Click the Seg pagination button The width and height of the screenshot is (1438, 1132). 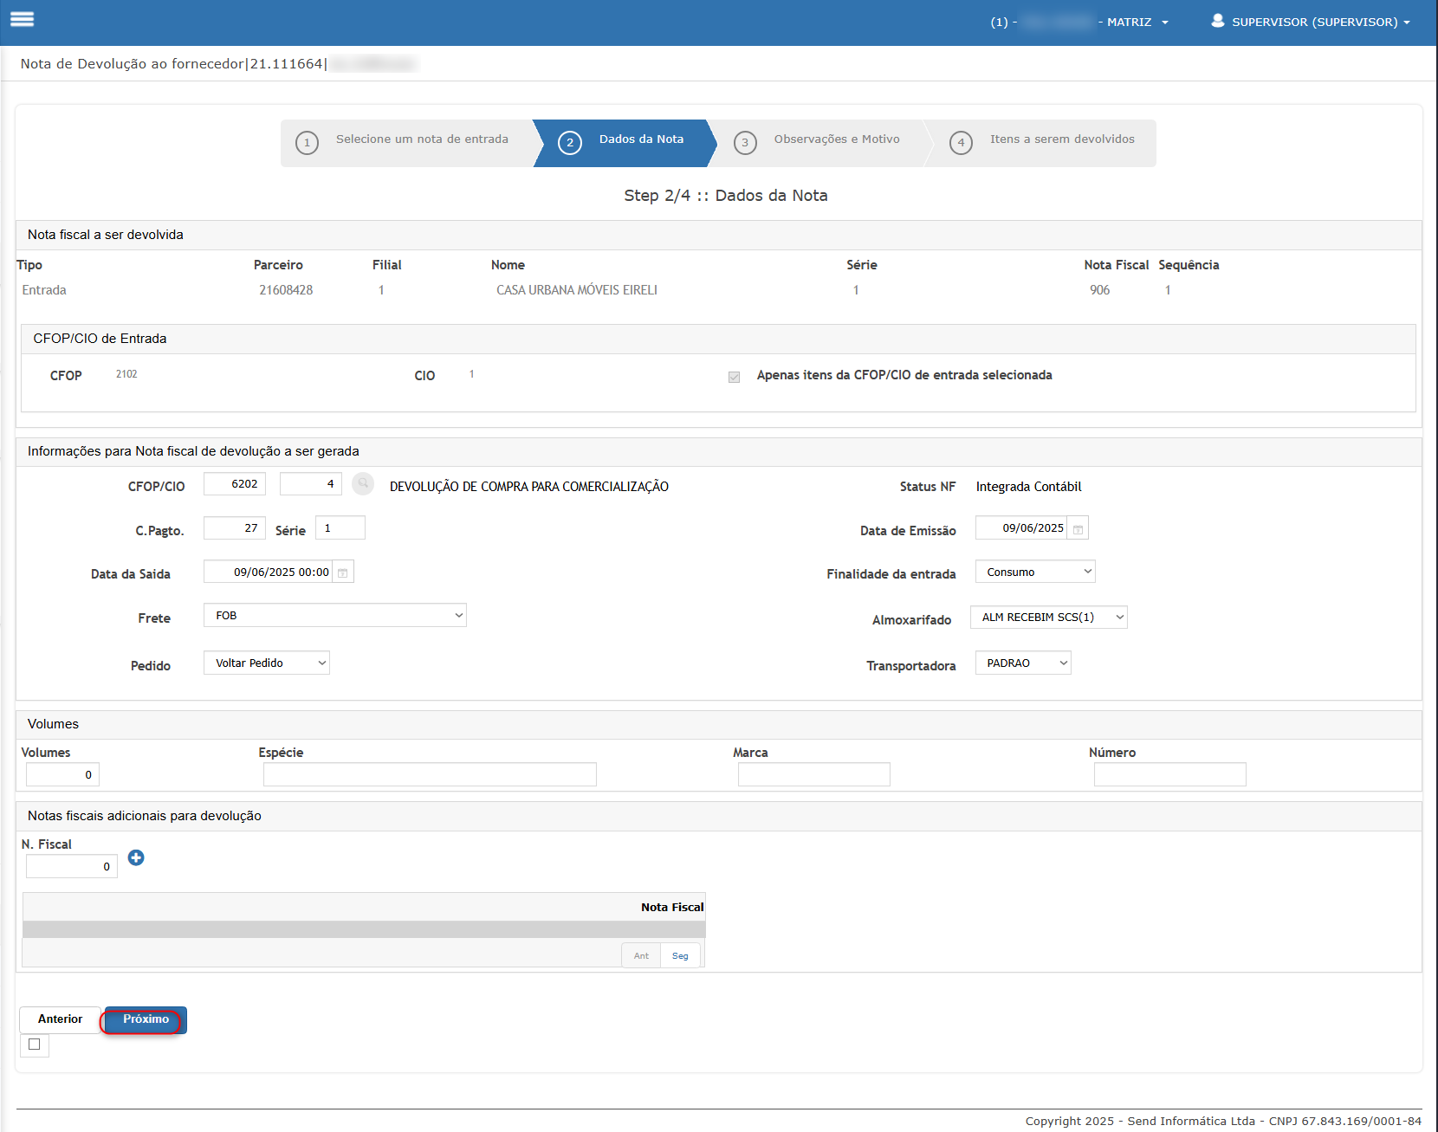[680, 955]
